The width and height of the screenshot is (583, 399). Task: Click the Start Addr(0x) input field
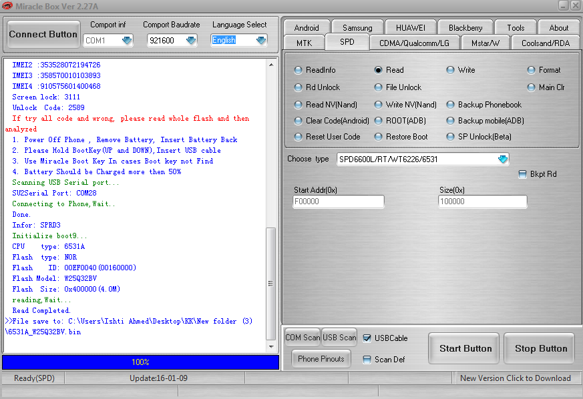tap(339, 202)
